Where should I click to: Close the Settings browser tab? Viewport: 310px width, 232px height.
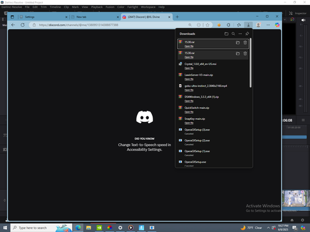pyautogui.click(x=66, y=17)
